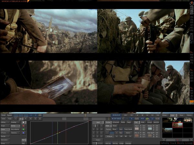The width and height of the screenshot is (194, 145).
Task: Toggle the Bypass button
Action: coord(10,115)
